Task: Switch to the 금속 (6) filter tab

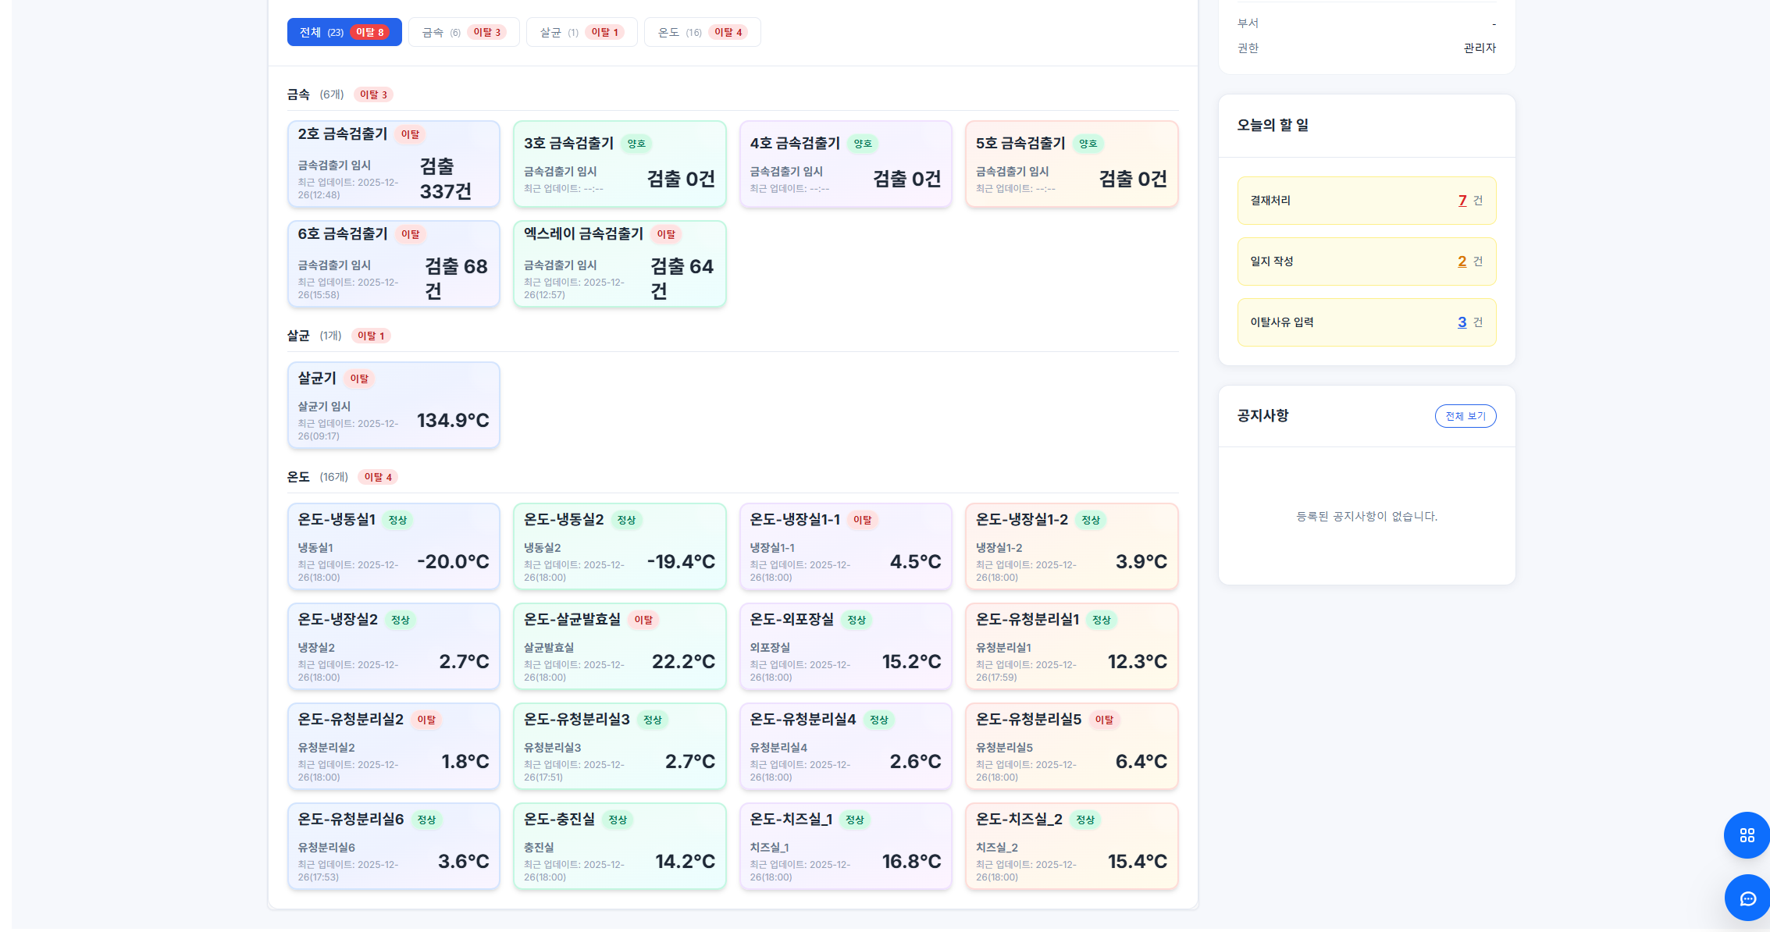Action: (464, 32)
